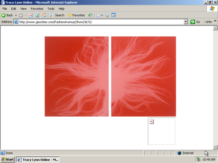The height and width of the screenshot is (163, 218).
Task: Expand the address bar dropdown list
Action: click(x=186, y=22)
